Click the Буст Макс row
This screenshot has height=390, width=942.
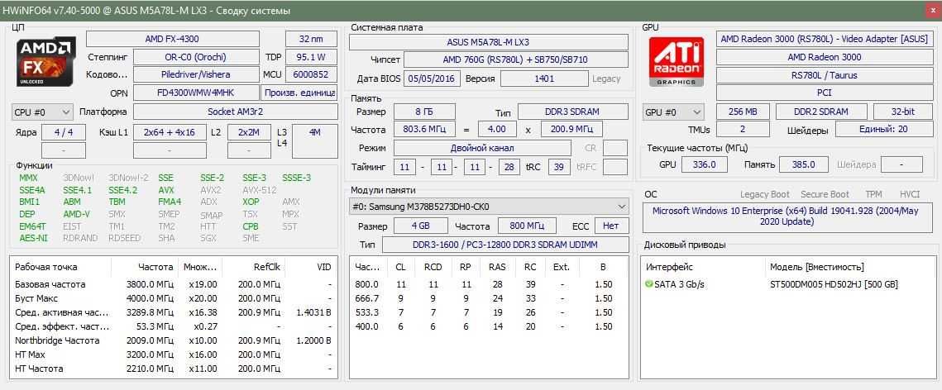point(174,298)
